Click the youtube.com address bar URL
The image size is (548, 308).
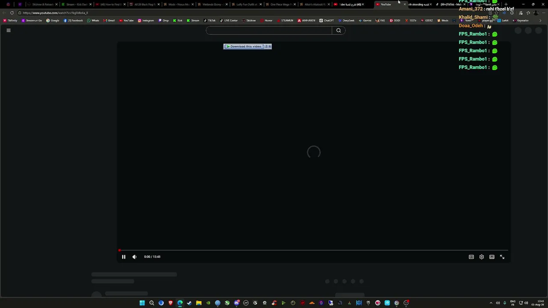point(55,13)
